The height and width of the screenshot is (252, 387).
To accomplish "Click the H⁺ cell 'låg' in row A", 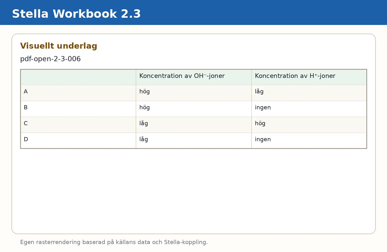I will pos(309,93).
